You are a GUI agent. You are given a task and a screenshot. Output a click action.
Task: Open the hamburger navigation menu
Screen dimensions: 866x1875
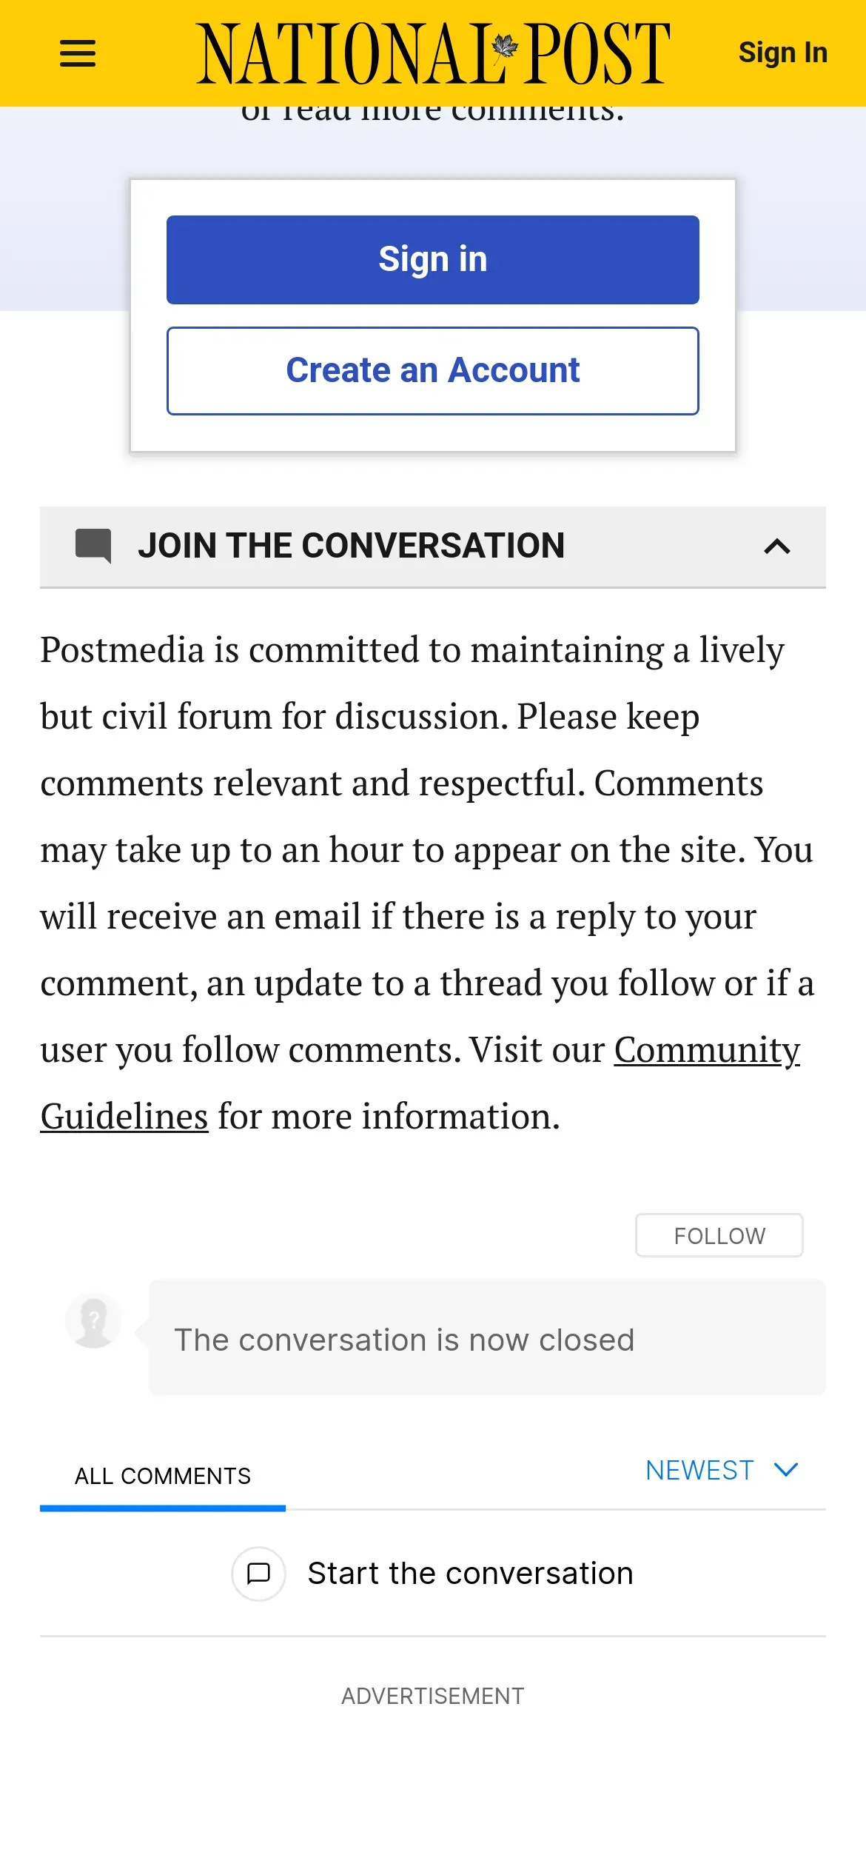[78, 53]
